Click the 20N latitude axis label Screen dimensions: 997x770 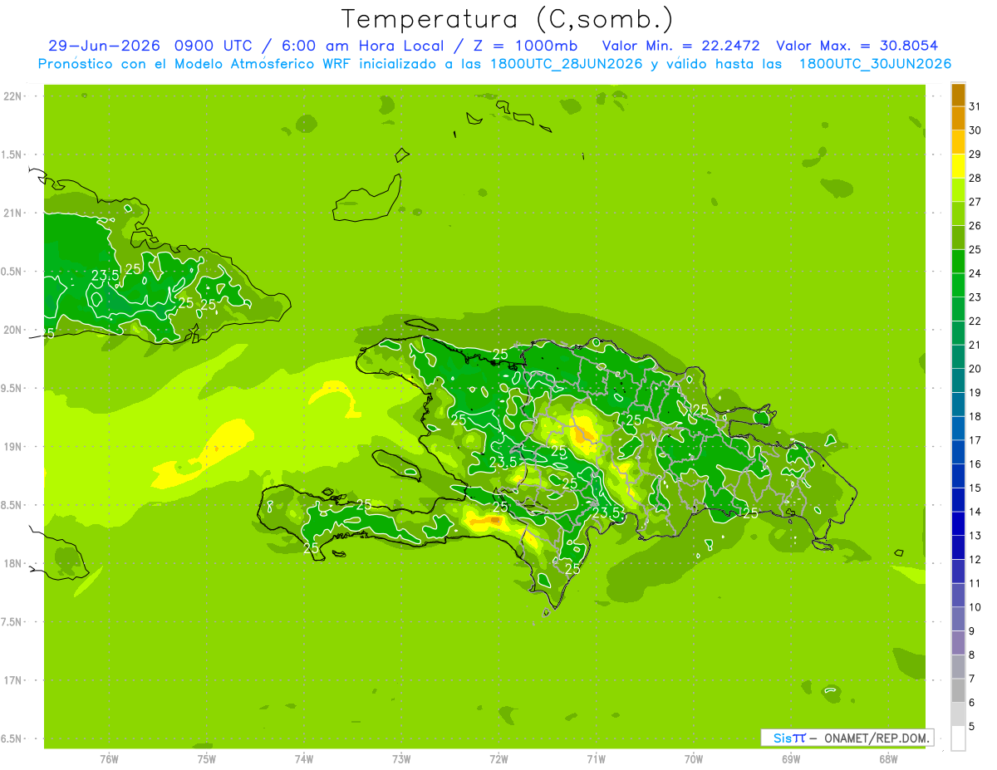pyautogui.click(x=13, y=330)
